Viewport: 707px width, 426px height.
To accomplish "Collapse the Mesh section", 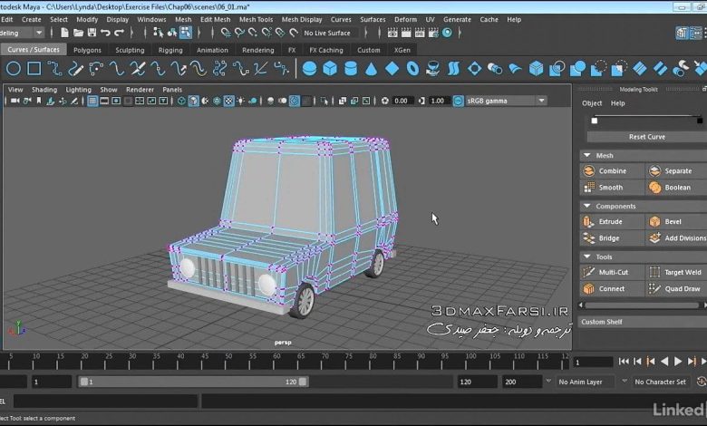I will pos(587,155).
